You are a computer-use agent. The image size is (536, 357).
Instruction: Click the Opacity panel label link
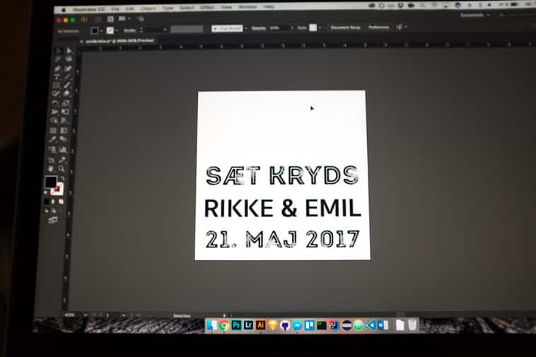(x=258, y=28)
